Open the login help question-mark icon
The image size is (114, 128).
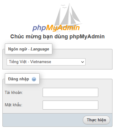point(34,79)
